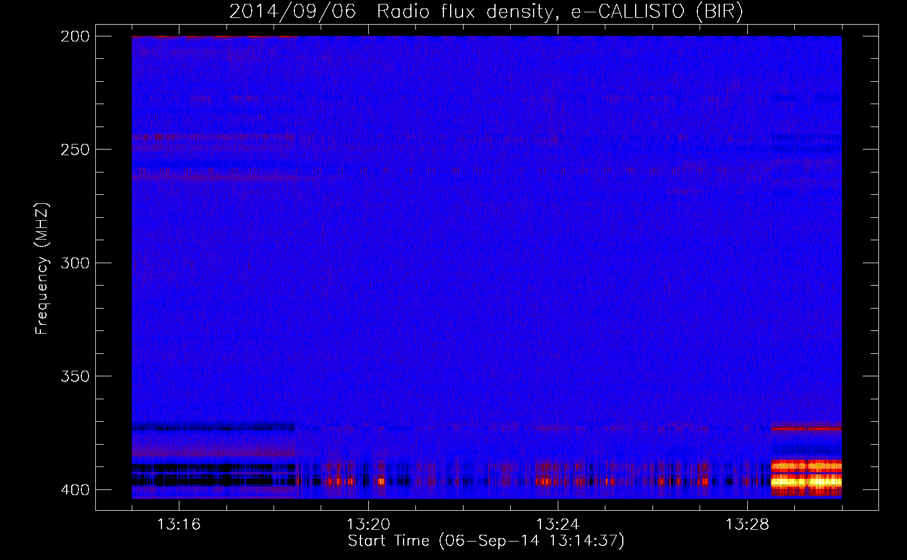Select the time tick label '13:20'
This screenshot has height=560, width=907.
click(368, 524)
